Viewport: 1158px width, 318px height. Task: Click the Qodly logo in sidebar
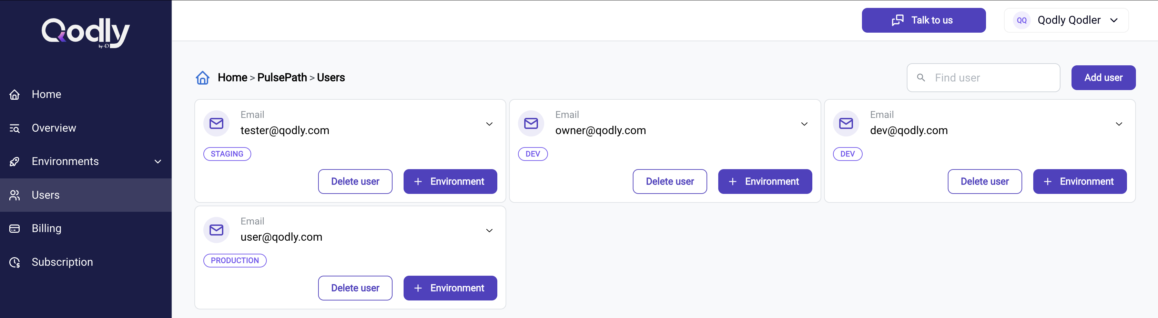click(x=85, y=33)
